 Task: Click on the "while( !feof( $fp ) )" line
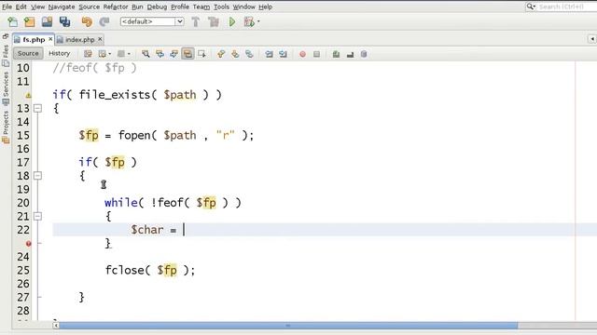click(173, 203)
